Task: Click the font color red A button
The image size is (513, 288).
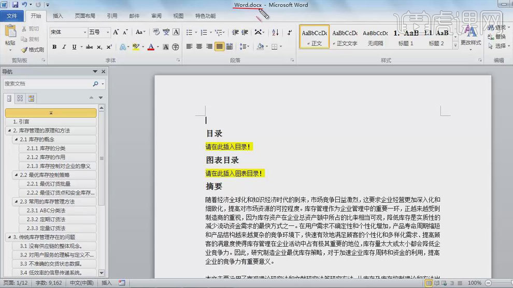Action: (151, 47)
